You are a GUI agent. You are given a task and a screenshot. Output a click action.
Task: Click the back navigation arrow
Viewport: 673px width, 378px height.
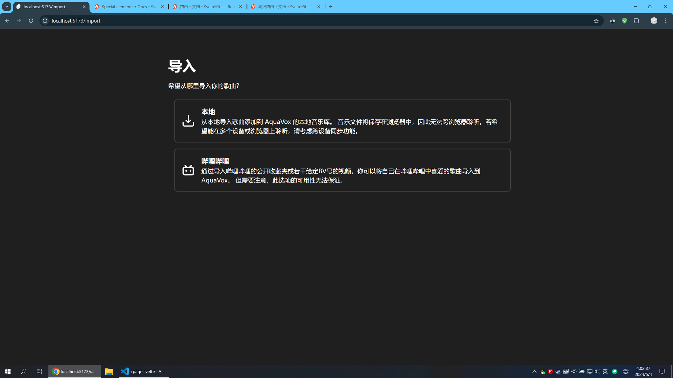tap(7, 21)
